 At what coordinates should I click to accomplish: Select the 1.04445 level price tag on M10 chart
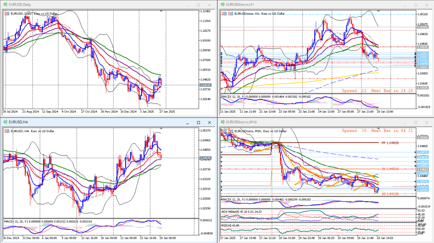(423, 173)
